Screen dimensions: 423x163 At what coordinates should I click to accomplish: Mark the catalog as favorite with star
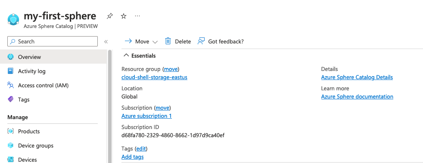(124, 16)
